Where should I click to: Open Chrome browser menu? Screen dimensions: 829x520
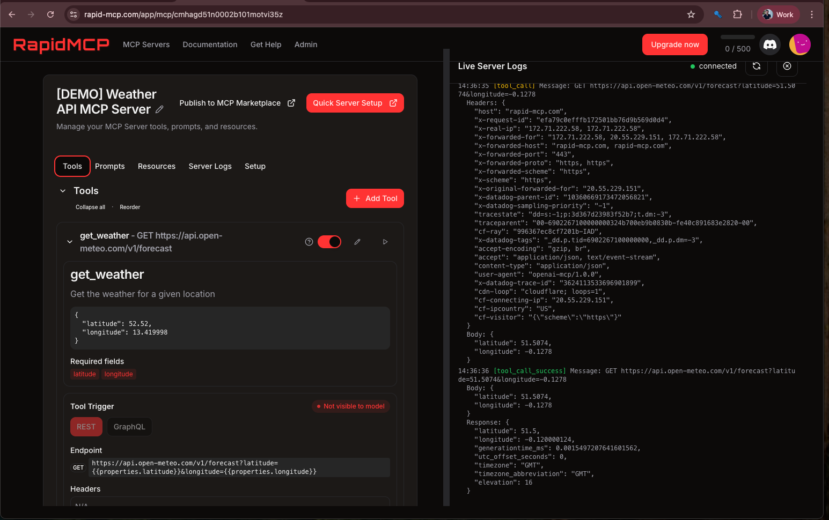click(x=812, y=14)
